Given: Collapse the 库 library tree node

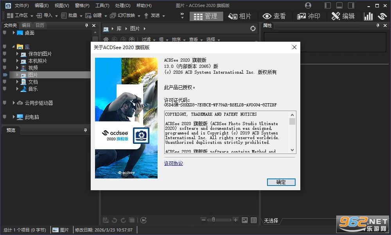Looking at the screenshot, I should tap(13, 46).
